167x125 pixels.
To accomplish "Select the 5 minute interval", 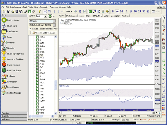I will point(131,11).
